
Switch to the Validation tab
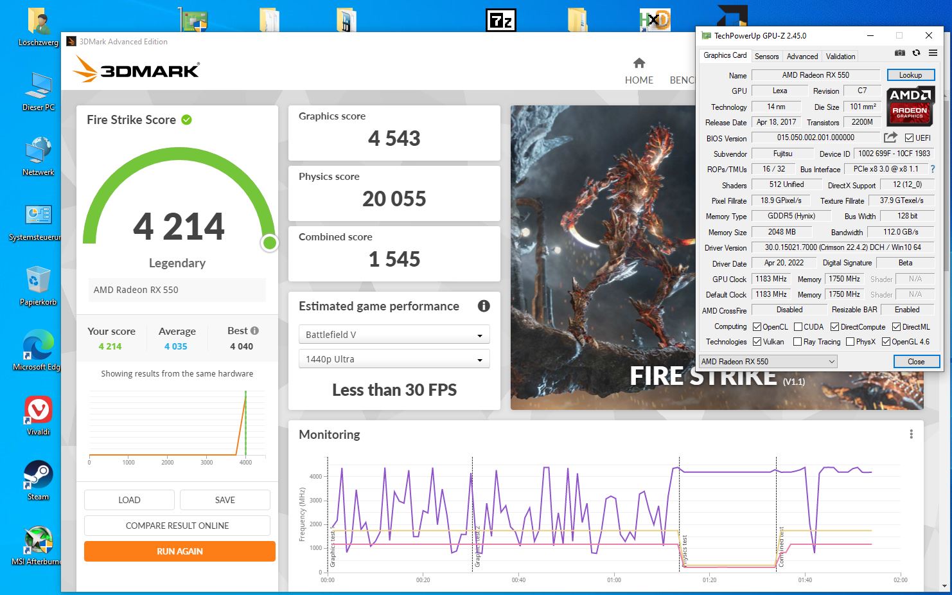click(x=840, y=57)
